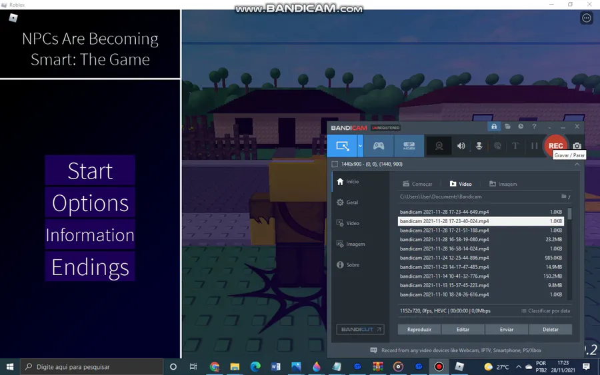Open the BANDICUT link button
The image size is (600, 375).
coord(360,329)
